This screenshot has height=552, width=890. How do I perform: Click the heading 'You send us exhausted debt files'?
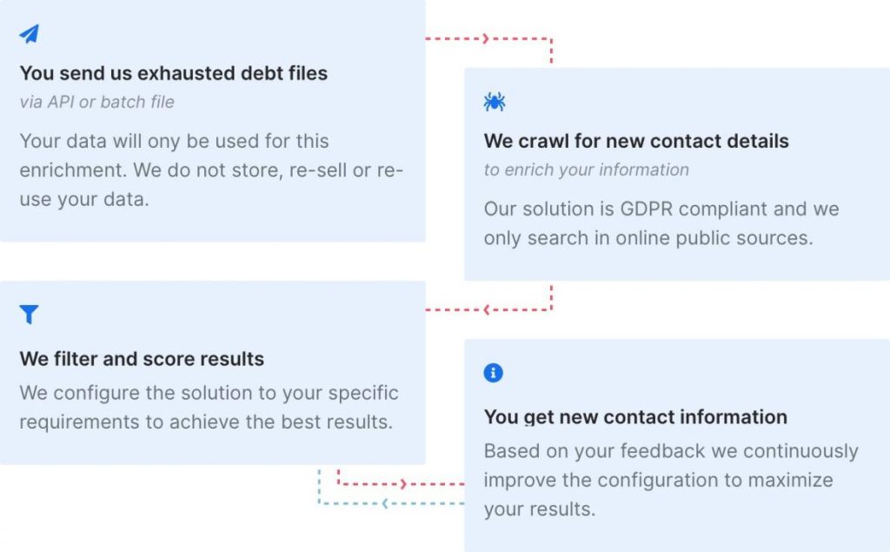(174, 73)
